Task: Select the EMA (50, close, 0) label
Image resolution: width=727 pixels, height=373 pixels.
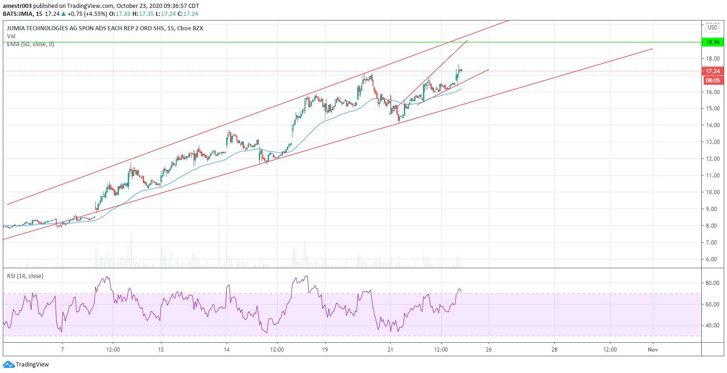Action: pos(30,44)
